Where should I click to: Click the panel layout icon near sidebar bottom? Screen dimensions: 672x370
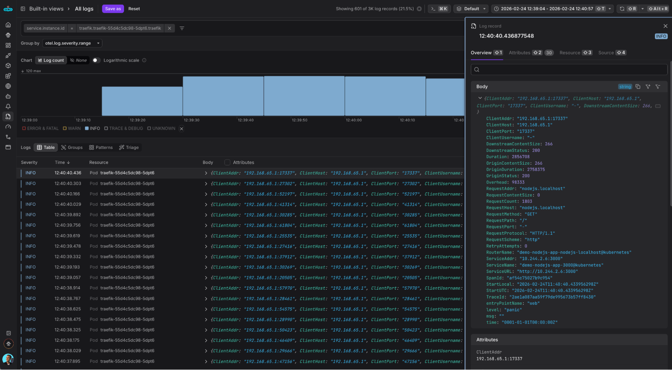(8, 333)
